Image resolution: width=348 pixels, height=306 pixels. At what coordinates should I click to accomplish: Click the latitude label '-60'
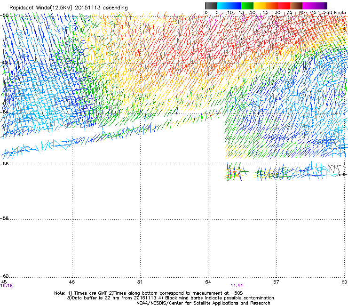pos(4,276)
